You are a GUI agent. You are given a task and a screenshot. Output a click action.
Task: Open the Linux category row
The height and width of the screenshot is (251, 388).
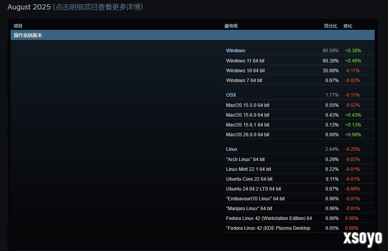pos(299,149)
